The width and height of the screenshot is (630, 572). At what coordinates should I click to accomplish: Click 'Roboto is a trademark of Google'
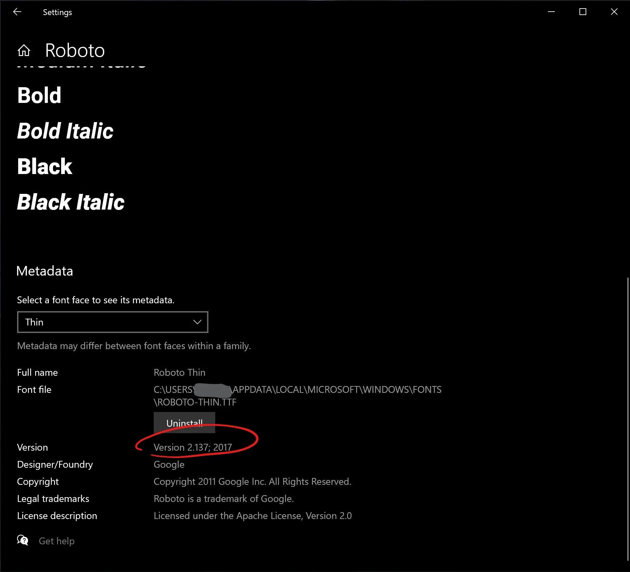(x=224, y=498)
